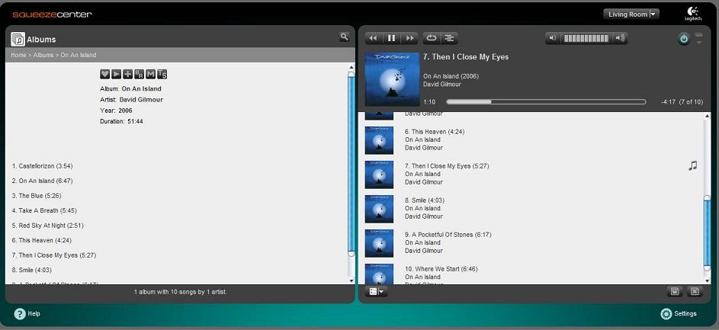Toggle repeat mode for the playlist
This screenshot has height=330, width=719.
432,38
